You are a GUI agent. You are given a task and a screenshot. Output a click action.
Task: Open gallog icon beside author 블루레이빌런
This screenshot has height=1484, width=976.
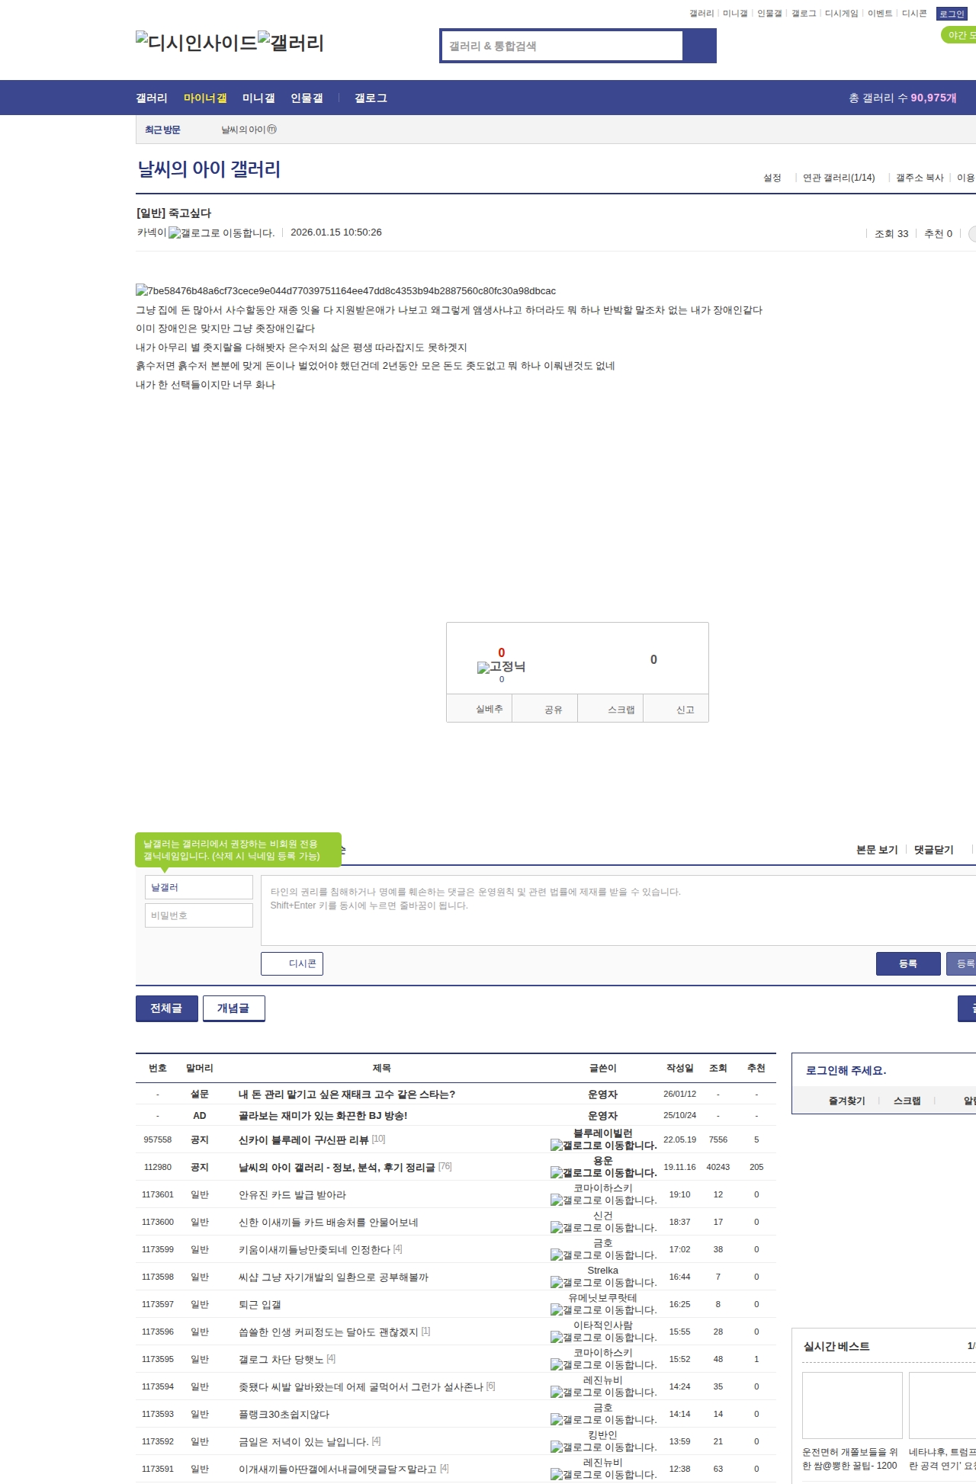(x=603, y=1146)
